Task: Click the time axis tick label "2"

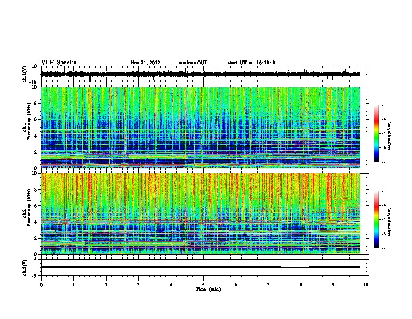Action: (106, 285)
